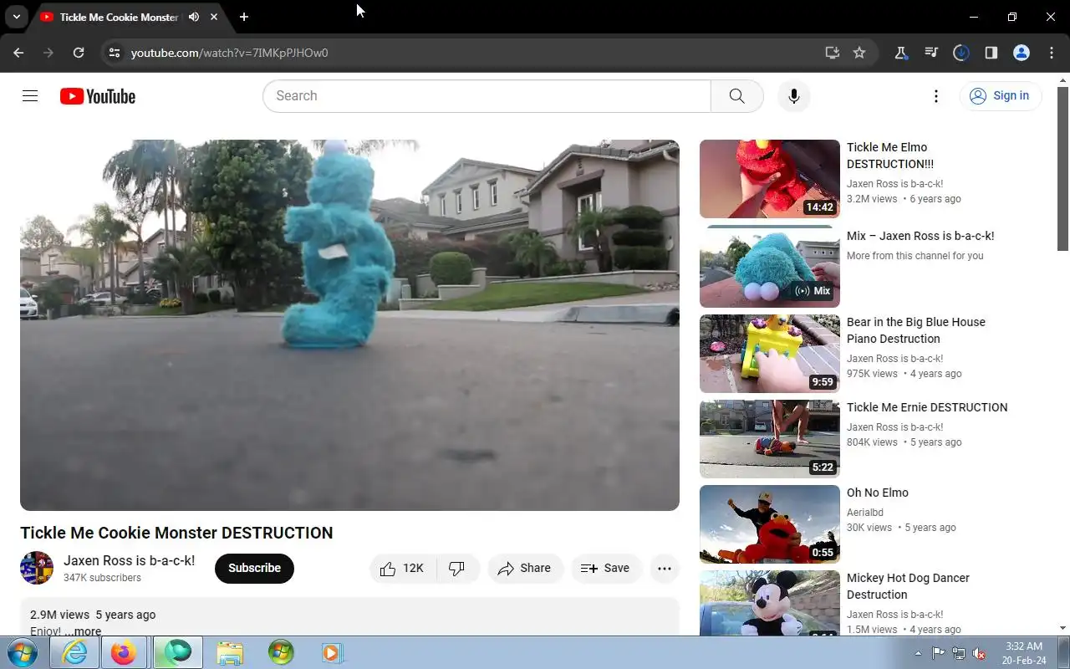Go forward in browser history
1070x669 pixels.
(48, 53)
